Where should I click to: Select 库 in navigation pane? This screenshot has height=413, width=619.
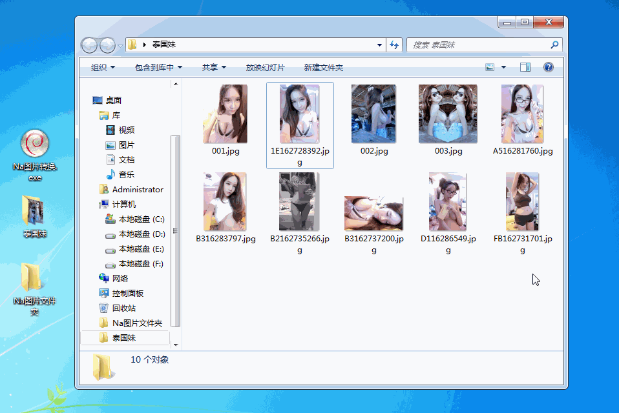click(x=110, y=116)
